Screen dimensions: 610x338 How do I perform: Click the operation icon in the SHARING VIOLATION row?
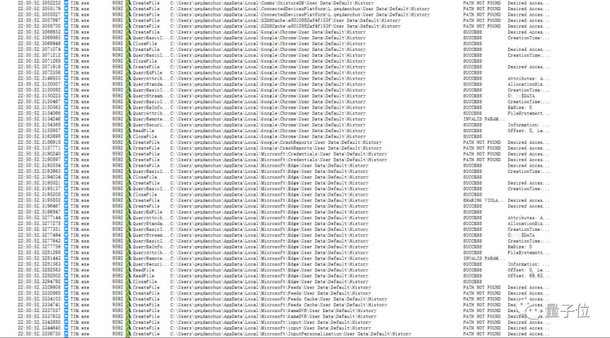(128, 200)
